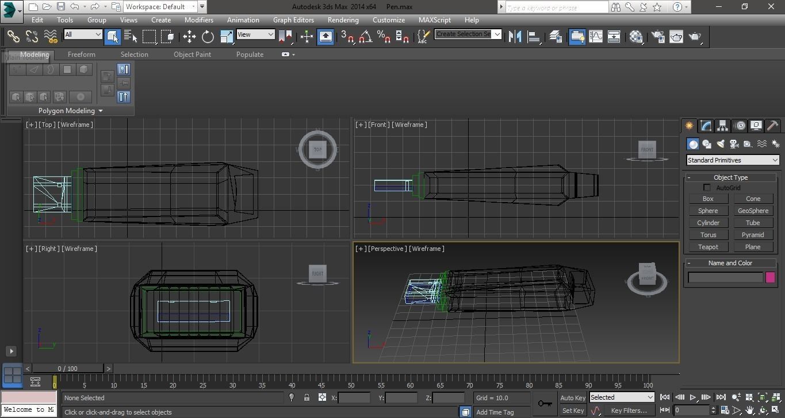Expand the Polygon Modeling panel arrow

[101, 111]
